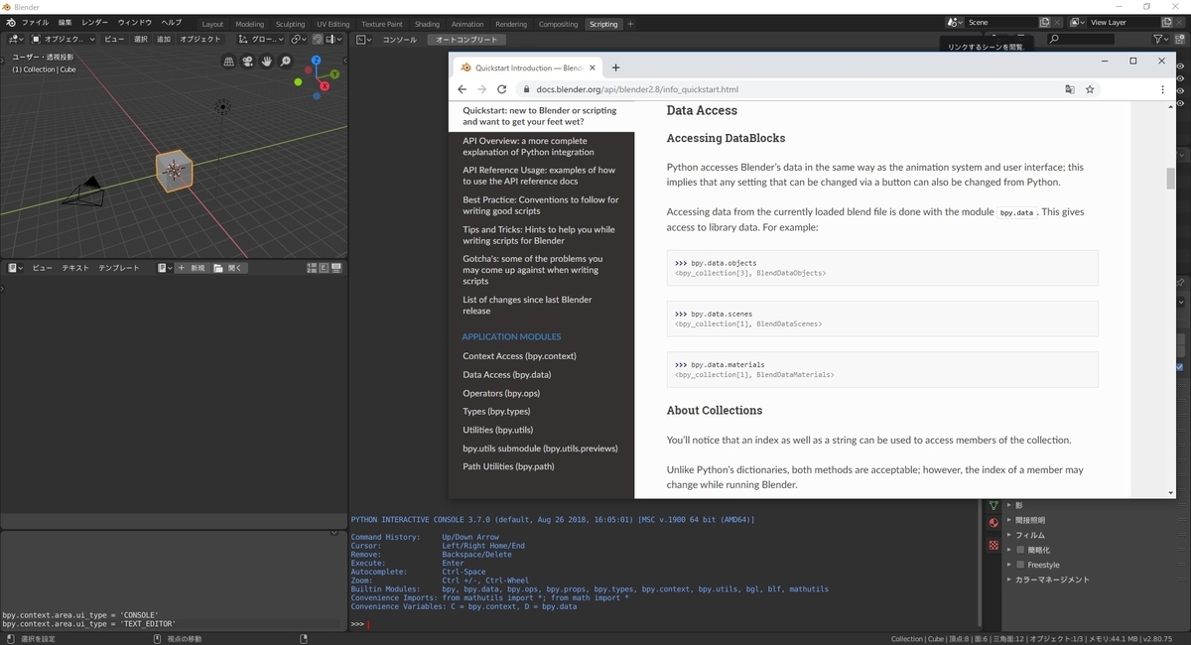Click the 新規 new text button
This screenshot has width=1191, height=645.
click(x=192, y=268)
